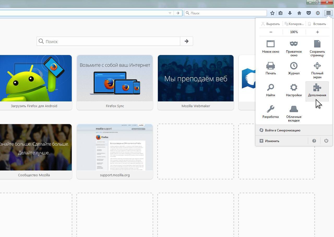The image size is (334, 237).
Task: Click the Save page (Сохранить страницу) icon
Action: click(x=317, y=44)
